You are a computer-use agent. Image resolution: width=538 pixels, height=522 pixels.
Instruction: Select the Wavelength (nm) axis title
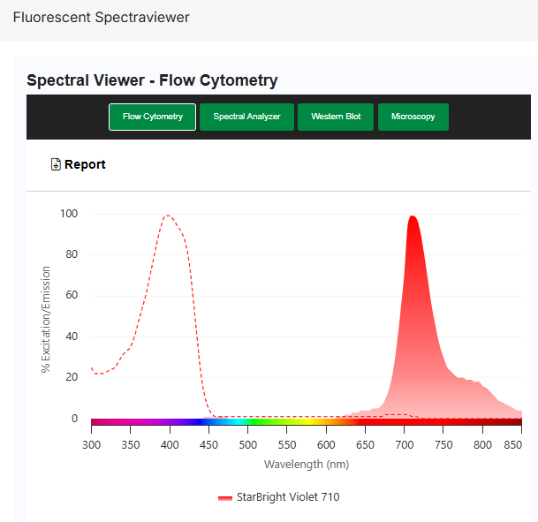(306, 465)
